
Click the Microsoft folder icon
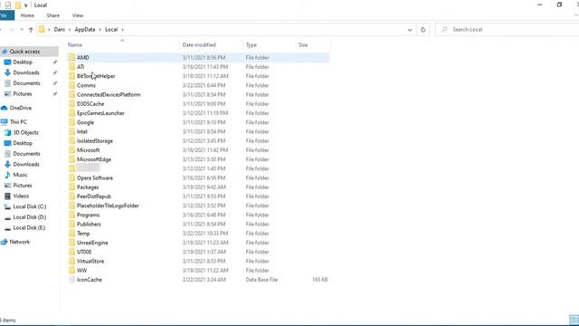click(71, 150)
